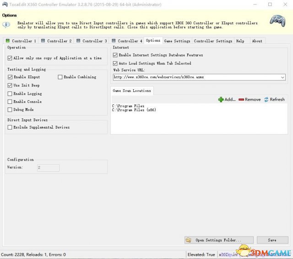The width and height of the screenshot is (293, 259).
Task: Toggle Auto Load Settings When Tab Selected
Action: [115, 63]
